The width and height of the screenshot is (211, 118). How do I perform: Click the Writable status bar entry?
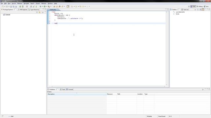click(x=149, y=116)
